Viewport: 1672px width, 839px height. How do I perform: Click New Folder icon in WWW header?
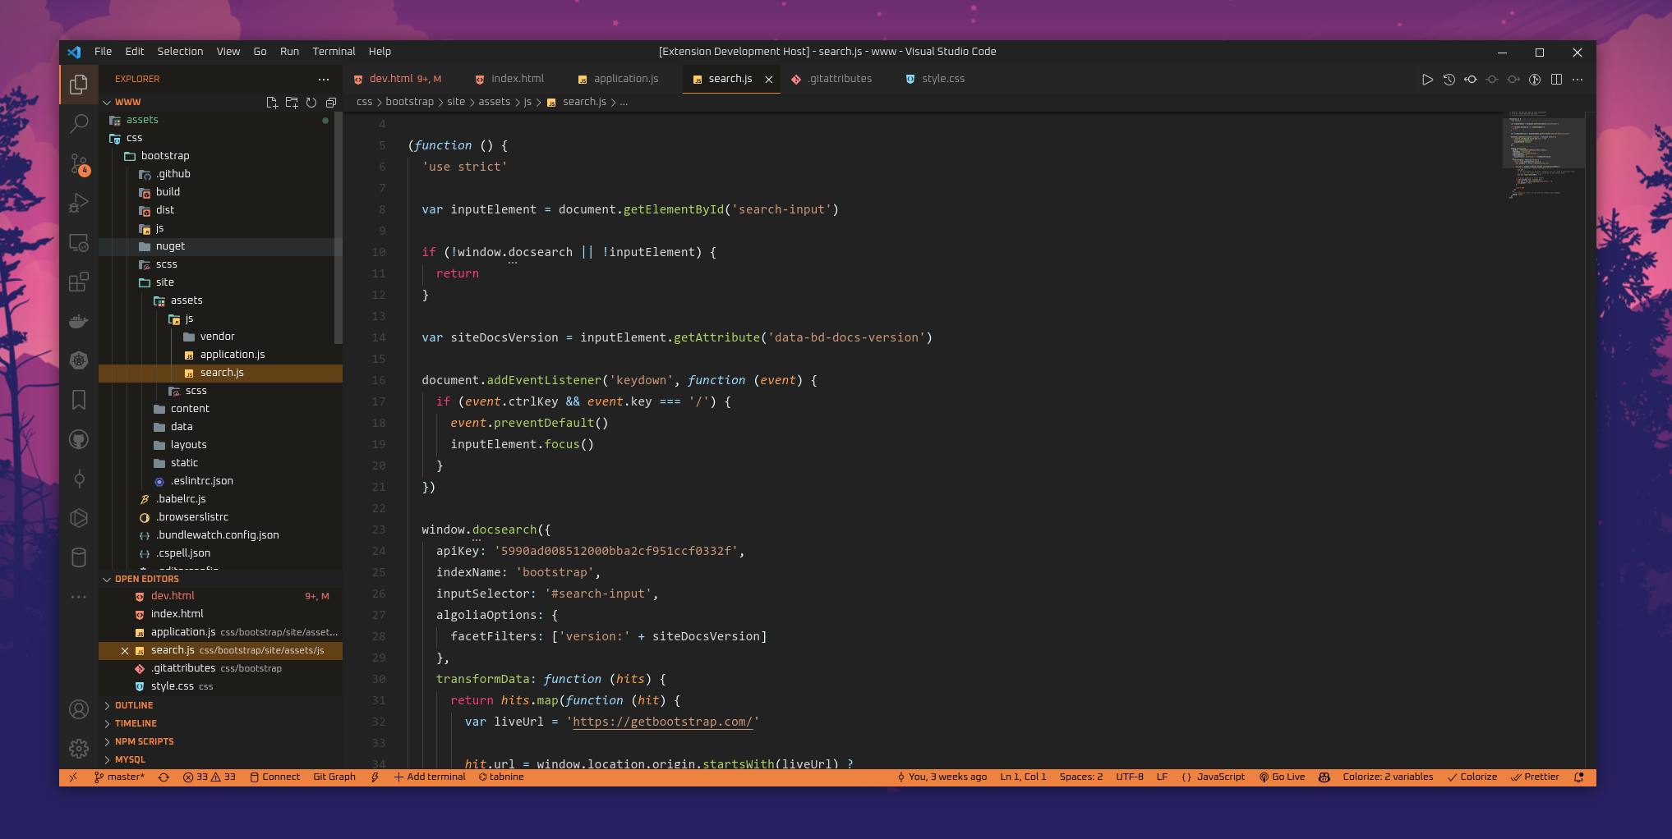click(x=292, y=103)
